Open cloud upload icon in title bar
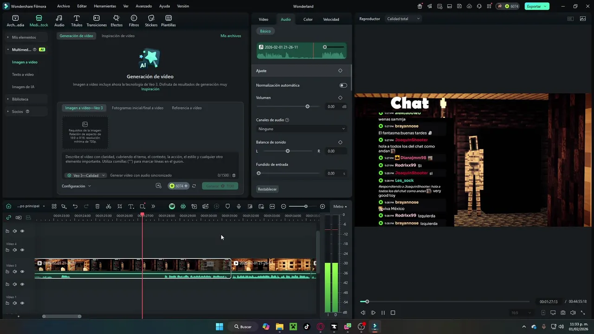This screenshot has width=594, height=334. [469, 6]
